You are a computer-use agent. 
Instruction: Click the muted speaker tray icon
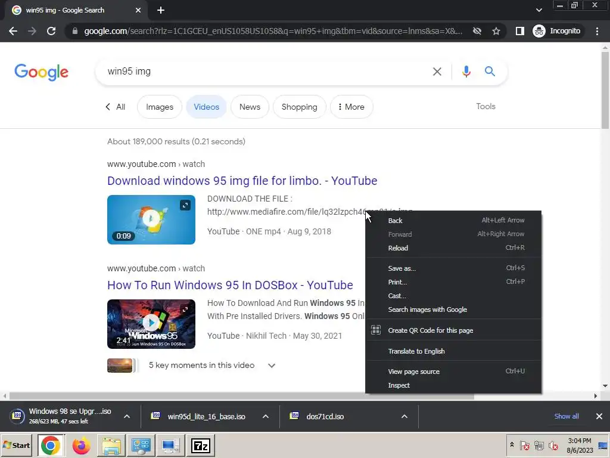coord(553,445)
